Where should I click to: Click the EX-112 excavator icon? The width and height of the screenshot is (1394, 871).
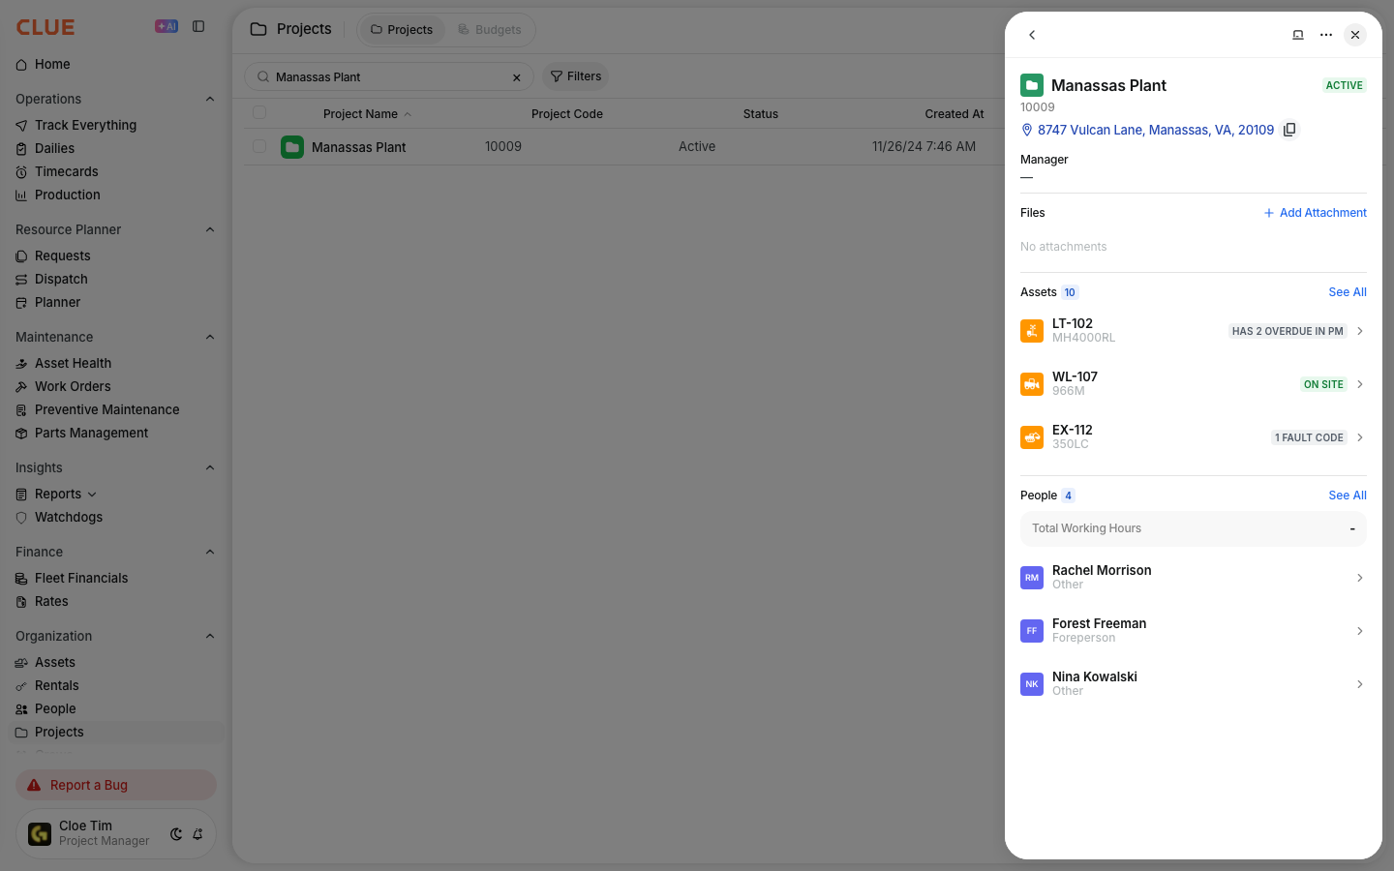click(x=1032, y=437)
